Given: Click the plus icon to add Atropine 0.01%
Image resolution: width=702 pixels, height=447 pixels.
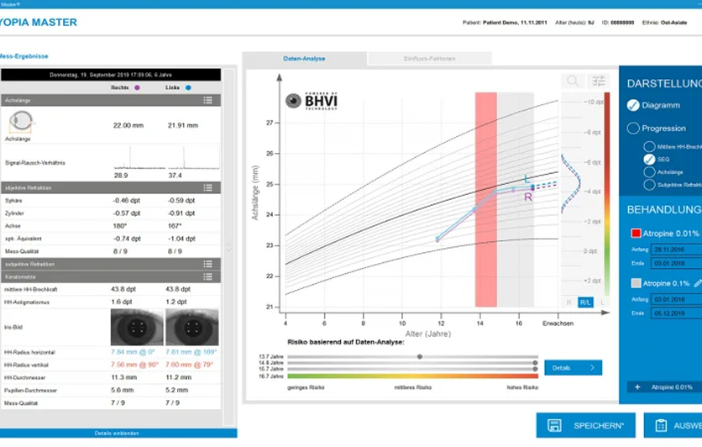Looking at the screenshot, I should [637, 387].
